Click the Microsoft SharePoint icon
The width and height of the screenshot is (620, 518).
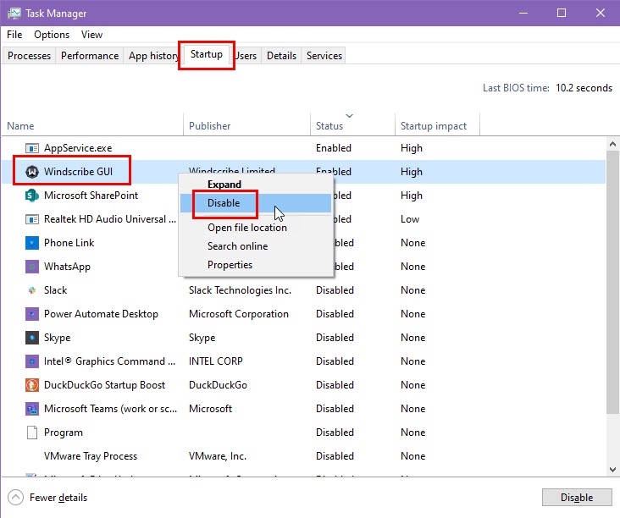pos(32,196)
